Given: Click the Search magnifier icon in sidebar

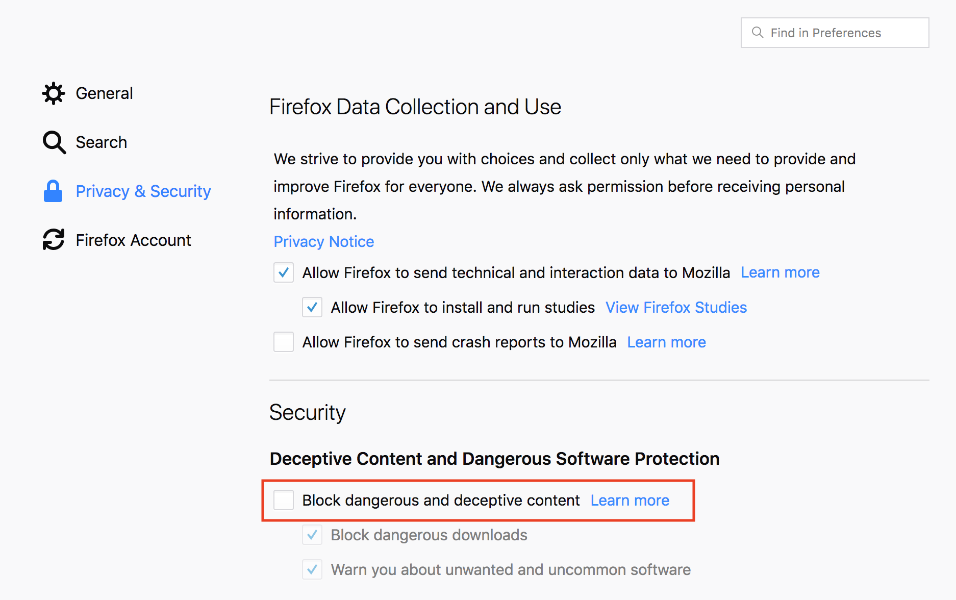Looking at the screenshot, I should [x=53, y=142].
